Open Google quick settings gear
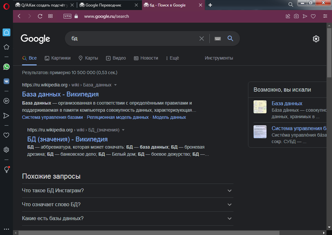Viewport: 332px width, 235px height. point(316,39)
